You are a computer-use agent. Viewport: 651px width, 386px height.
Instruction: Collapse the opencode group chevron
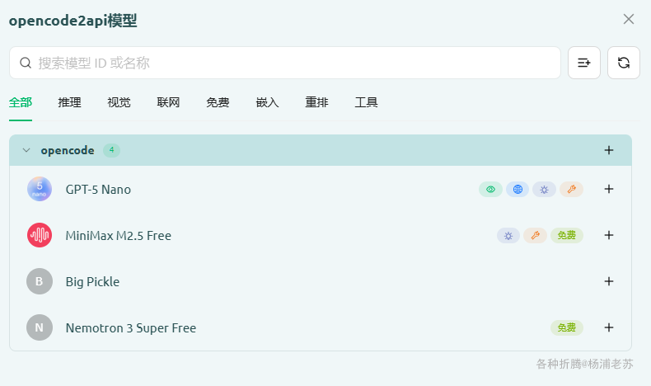(x=26, y=150)
